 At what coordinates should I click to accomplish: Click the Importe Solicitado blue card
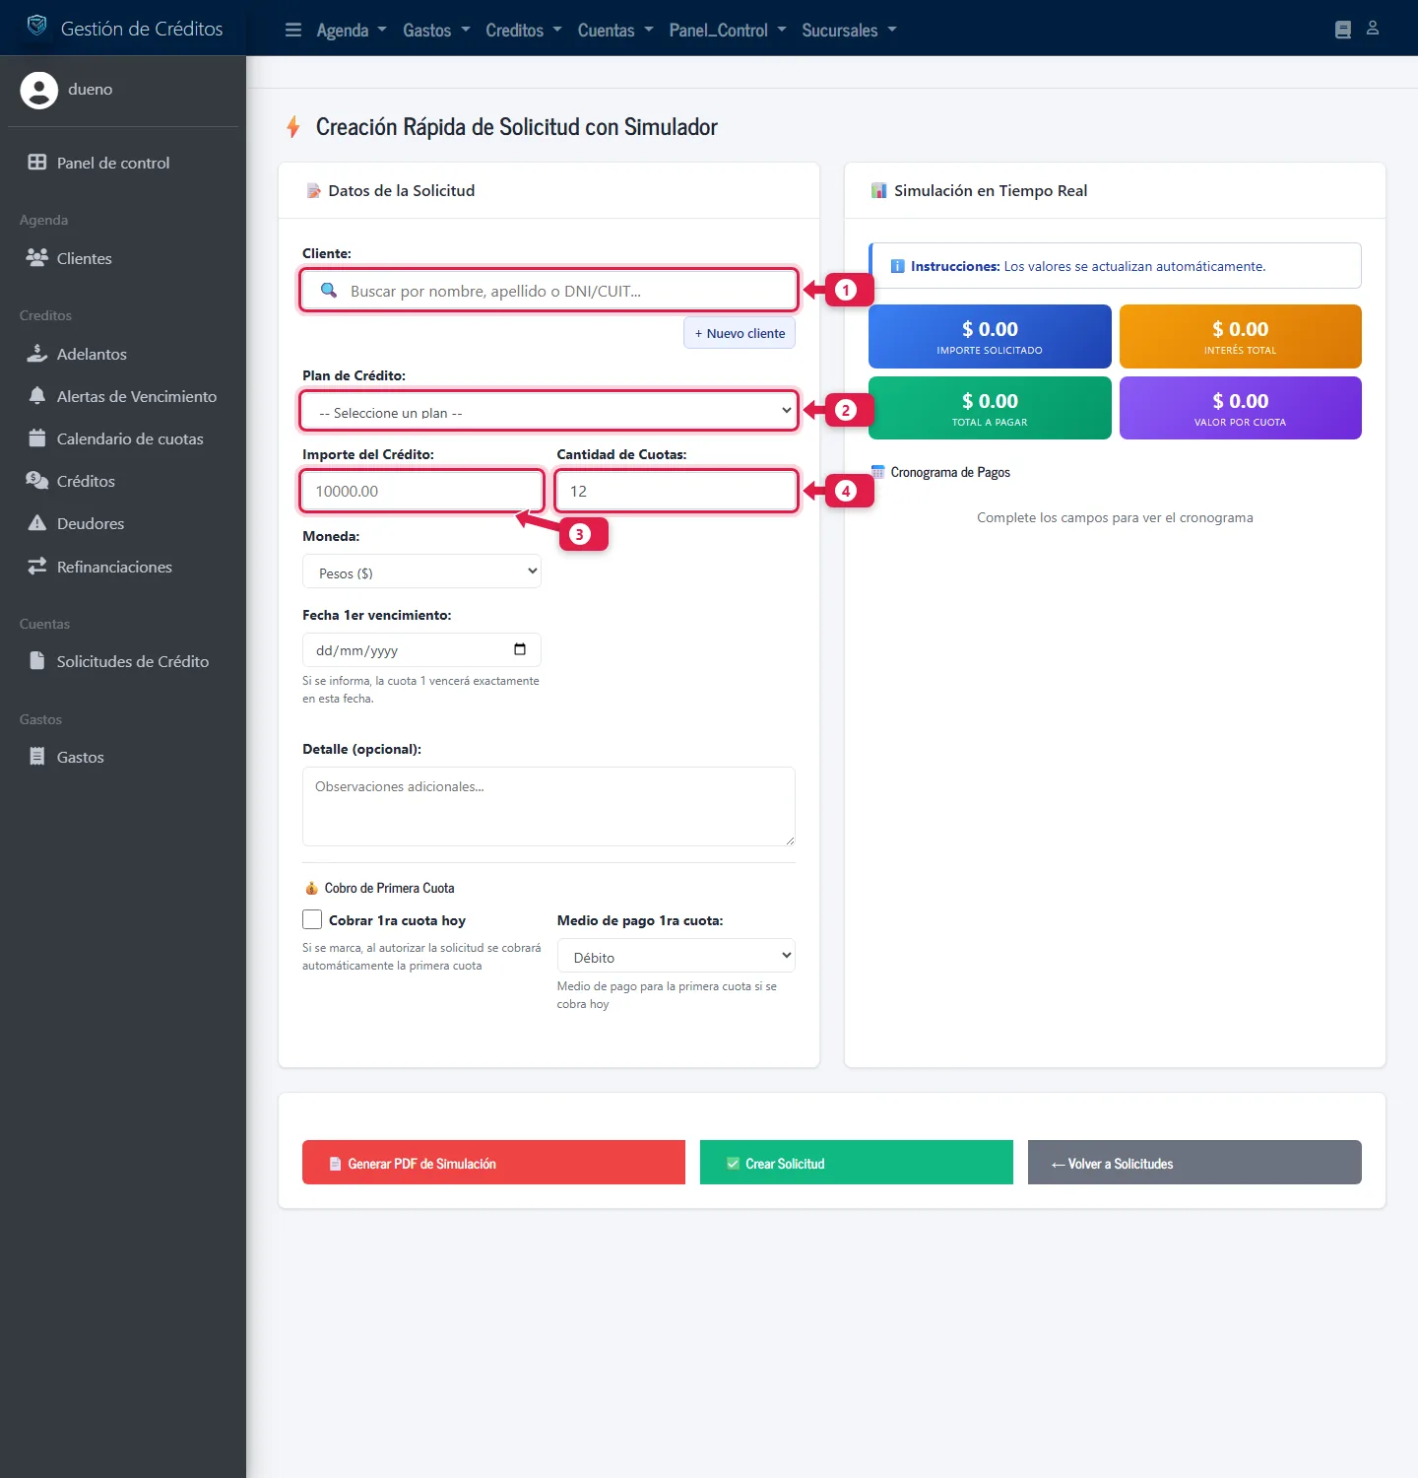[x=990, y=336]
